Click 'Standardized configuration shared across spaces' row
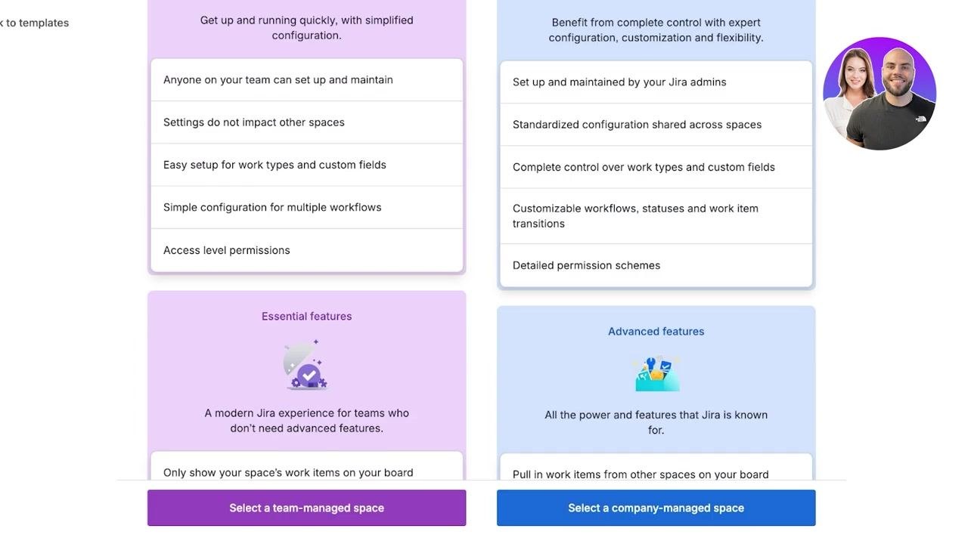This screenshot has width=968, height=544. (656, 125)
